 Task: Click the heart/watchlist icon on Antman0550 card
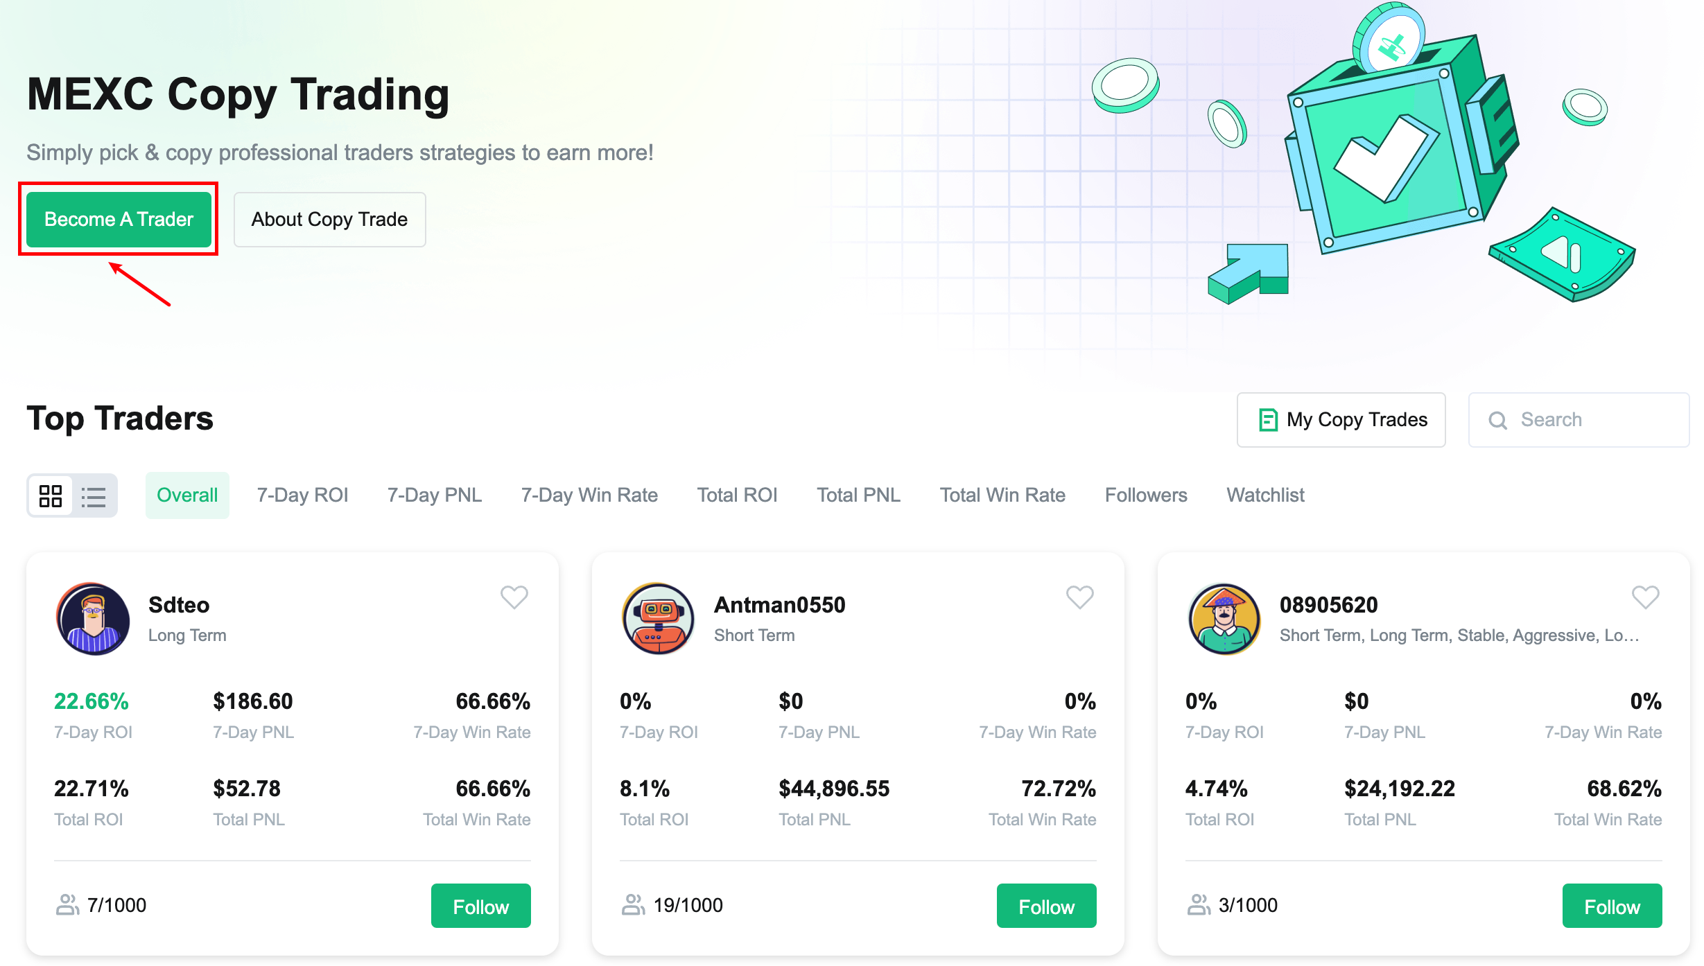1079,597
